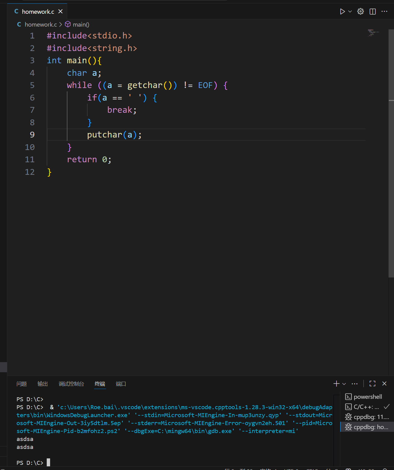Screen dimensions: 394x470
Task: Select the cppdbg: 11 terminal entry
Action: pos(367,417)
